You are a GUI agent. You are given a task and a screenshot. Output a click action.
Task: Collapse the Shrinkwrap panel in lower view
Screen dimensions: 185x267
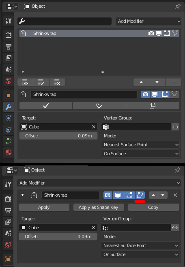pyautogui.click(x=22, y=195)
